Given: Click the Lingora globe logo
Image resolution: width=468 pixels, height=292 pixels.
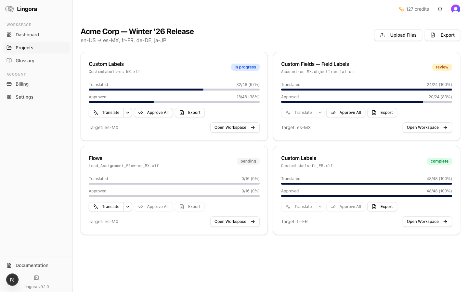Looking at the screenshot, I should [10, 9].
